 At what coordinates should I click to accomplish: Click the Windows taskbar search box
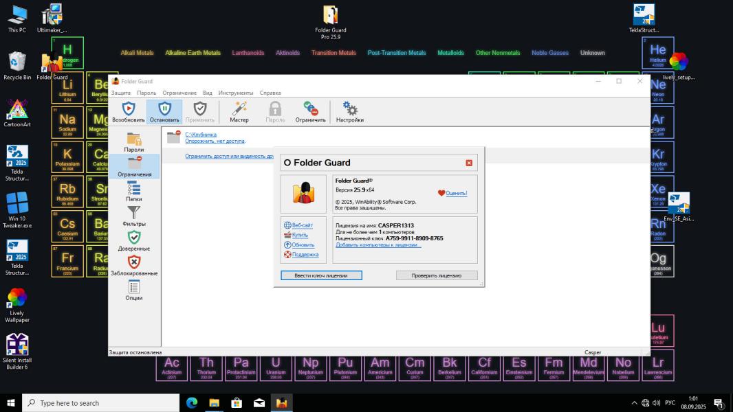[x=100, y=402]
